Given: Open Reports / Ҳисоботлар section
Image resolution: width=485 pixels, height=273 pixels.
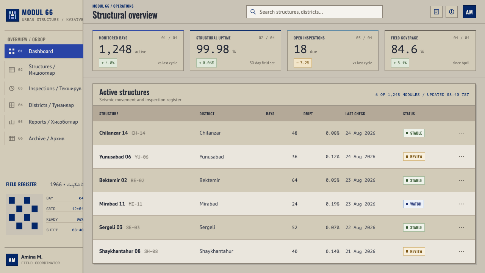Looking at the screenshot, I should [44, 122].
